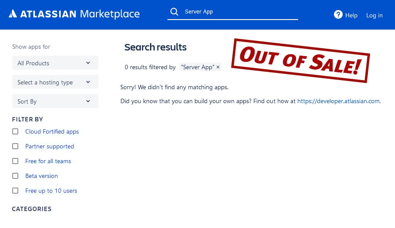The height and width of the screenshot is (228, 395).
Task: Open the developer.atlassian.com link
Action: pyautogui.click(x=338, y=101)
